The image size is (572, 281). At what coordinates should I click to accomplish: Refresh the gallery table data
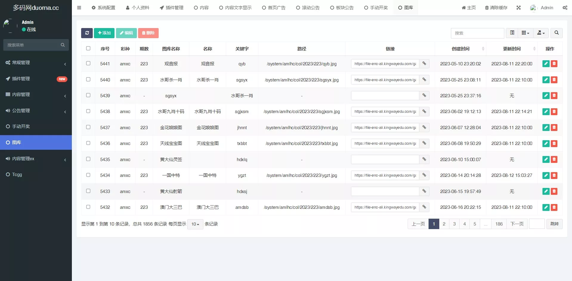coord(87,33)
